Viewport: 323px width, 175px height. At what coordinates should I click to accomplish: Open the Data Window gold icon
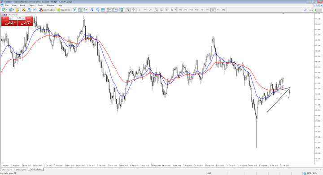point(24,10)
